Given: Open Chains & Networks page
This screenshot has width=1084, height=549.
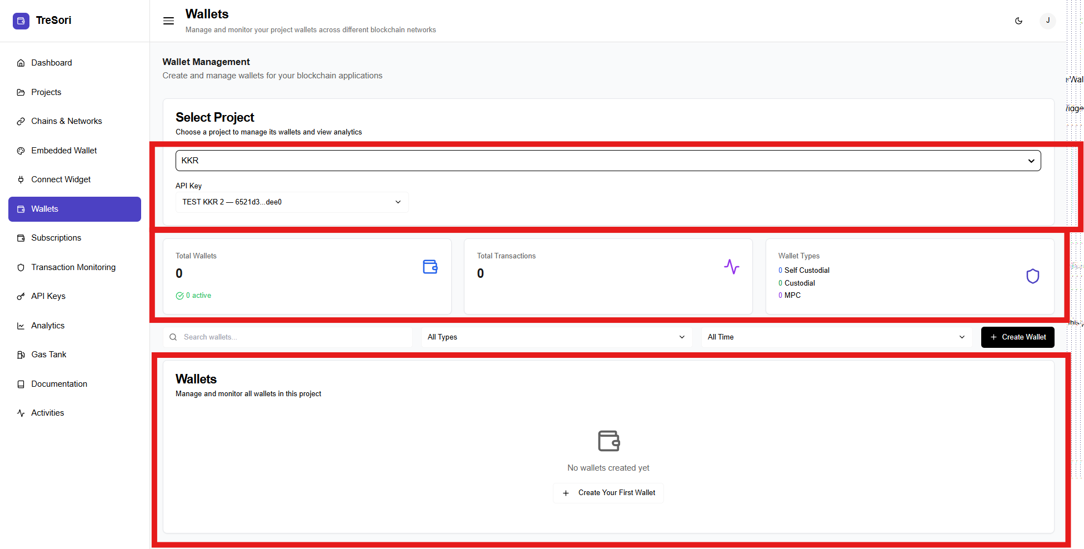Looking at the screenshot, I should pos(66,121).
